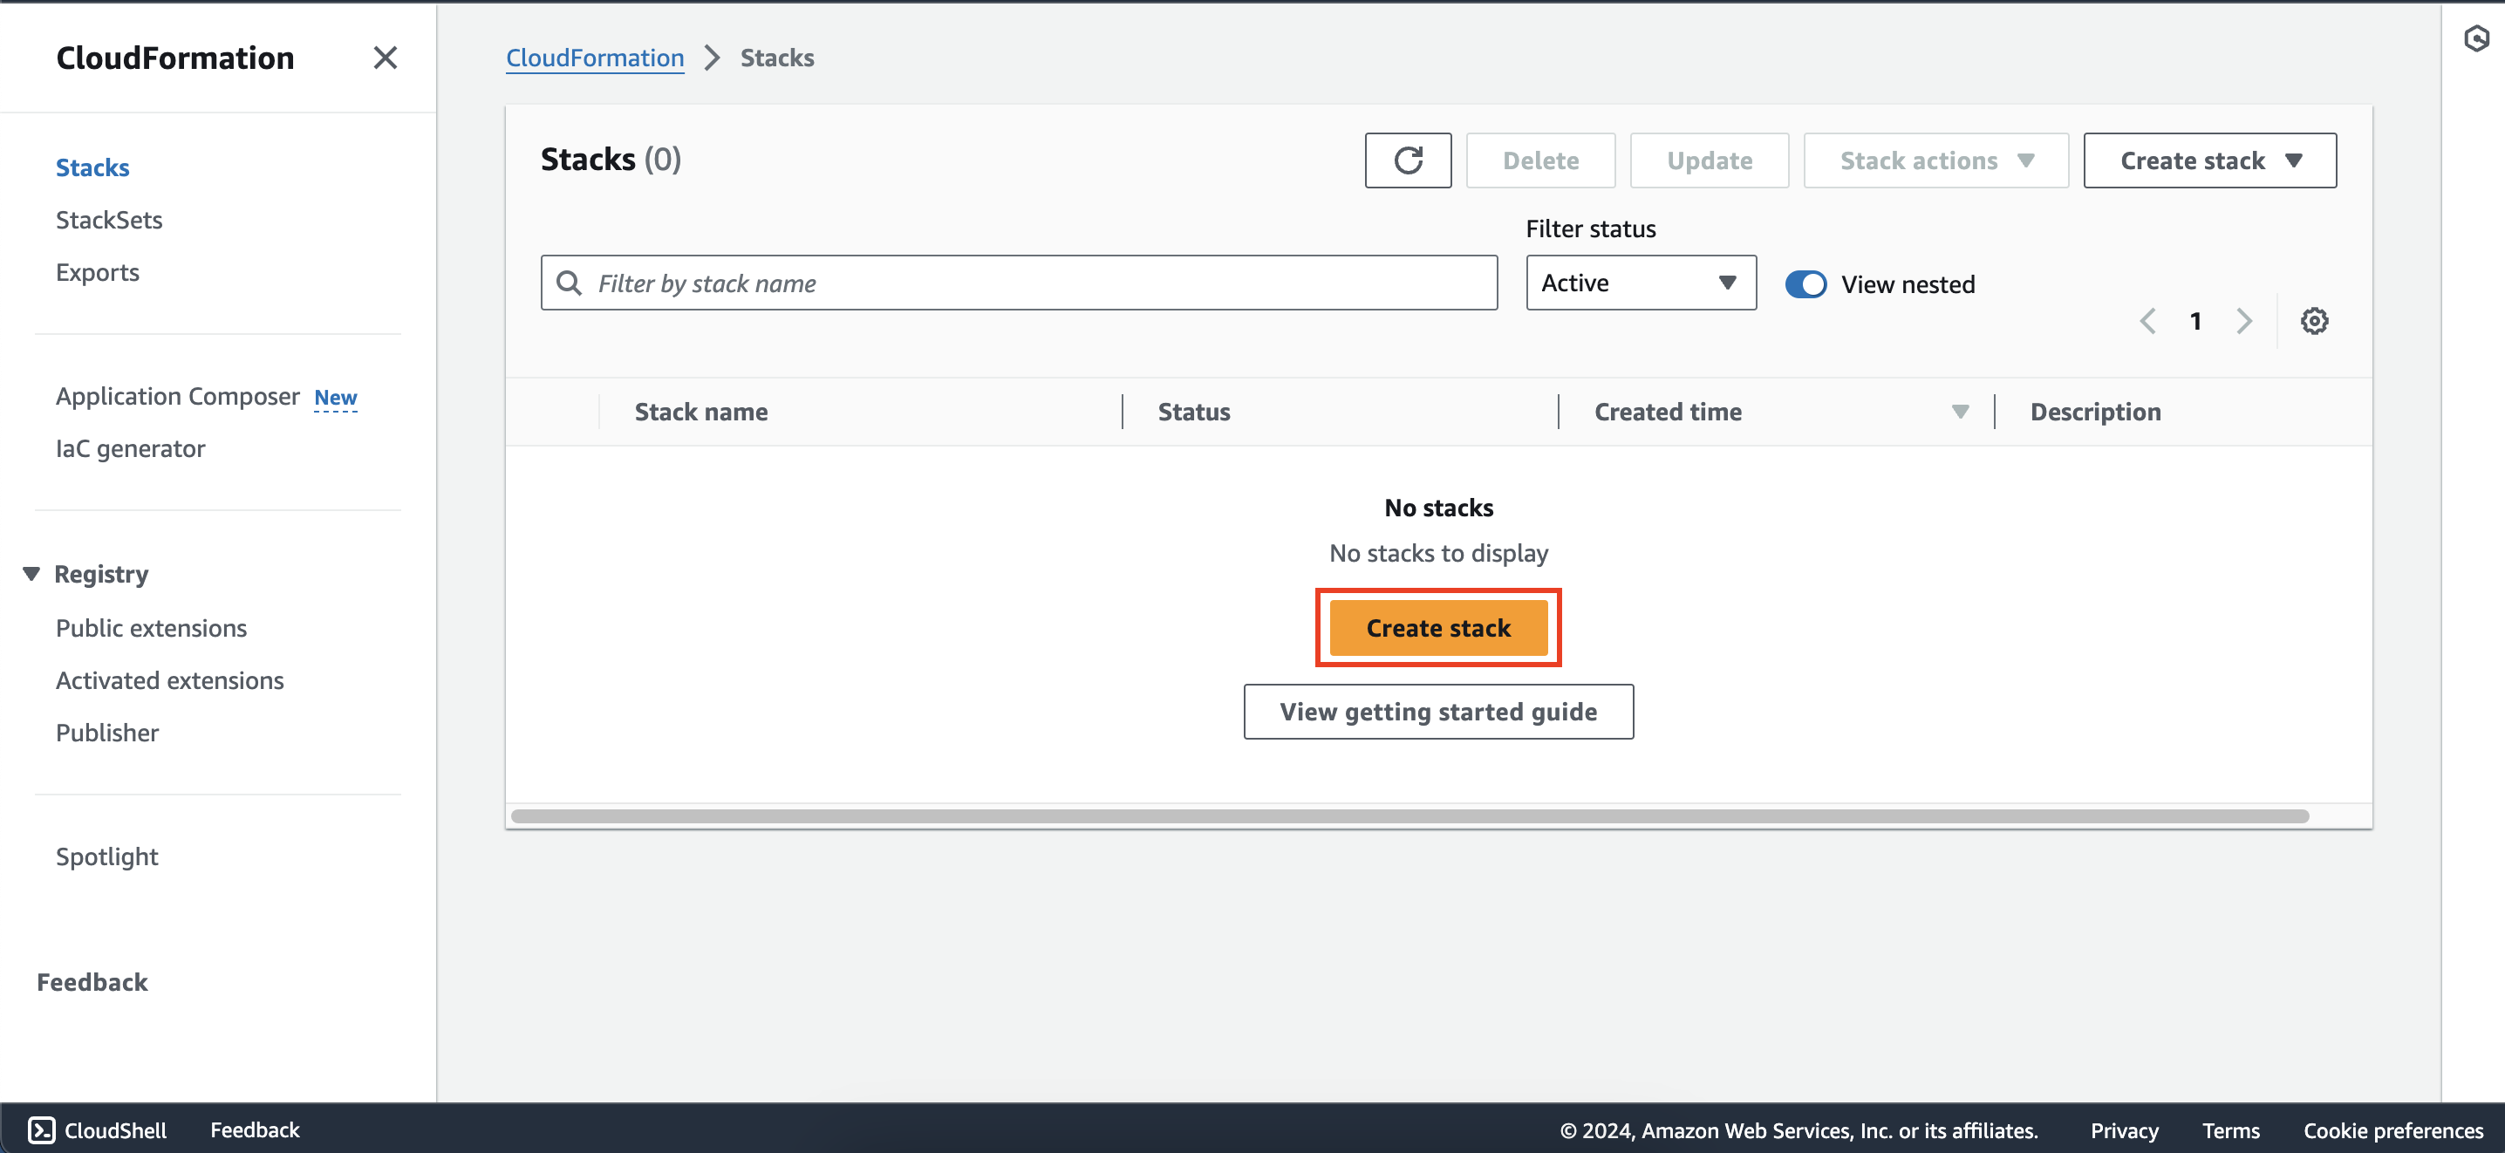Click the Description column header
The image size is (2505, 1153).
pos(2096,413)
